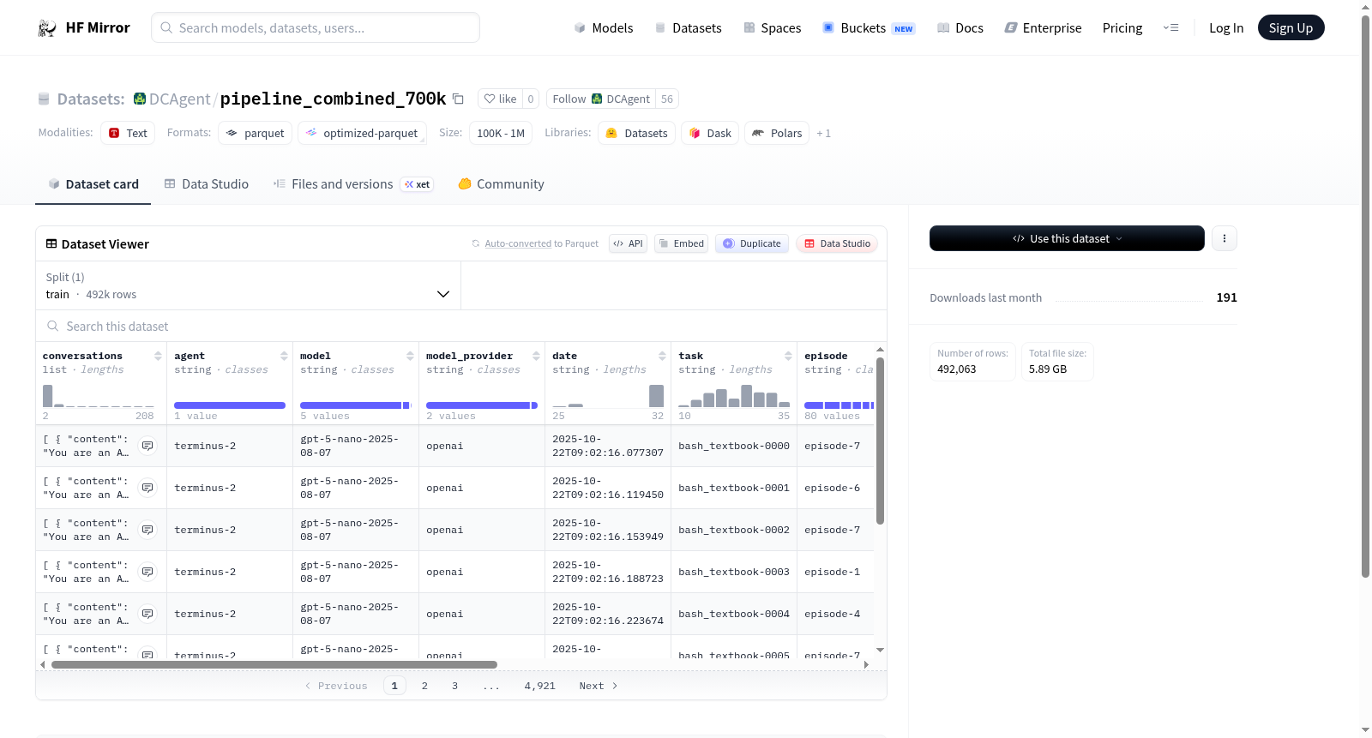Copy dataset name with the copy icon
Image resolution: width=1372 pixels, height=738 pixels.
tap(458, 99)
